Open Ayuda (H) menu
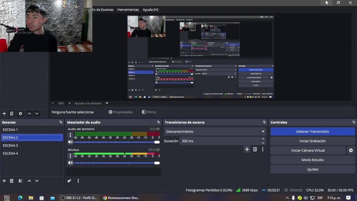The height and width of the screenshot is (201, 357). point(150,9)
